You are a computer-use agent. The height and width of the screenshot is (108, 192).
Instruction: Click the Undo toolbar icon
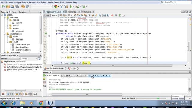tap(23, 7)
